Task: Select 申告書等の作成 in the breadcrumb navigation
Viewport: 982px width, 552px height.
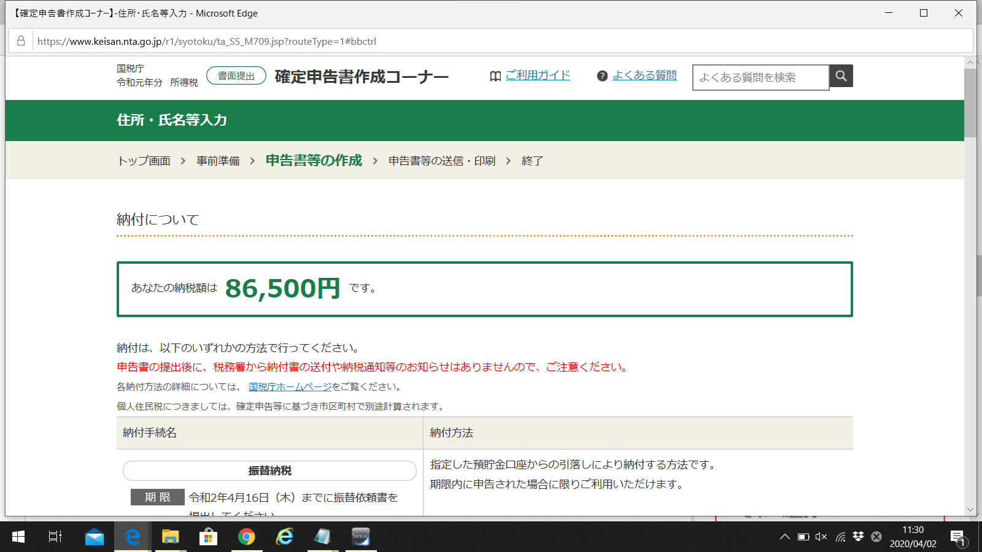Action: (x=313, y=160)
